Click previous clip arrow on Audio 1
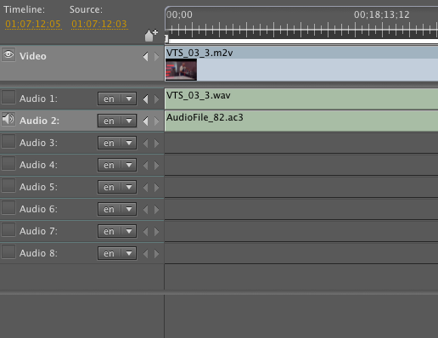The width and height of the screenshot is (438, 338). point(145,99)
